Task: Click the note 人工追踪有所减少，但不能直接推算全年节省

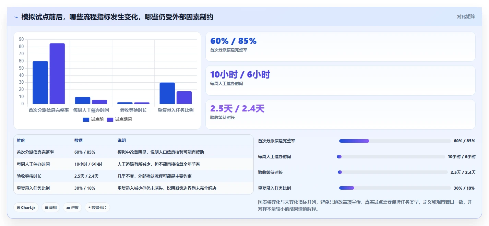Action: pyautogui.click(x=159, y=164)
